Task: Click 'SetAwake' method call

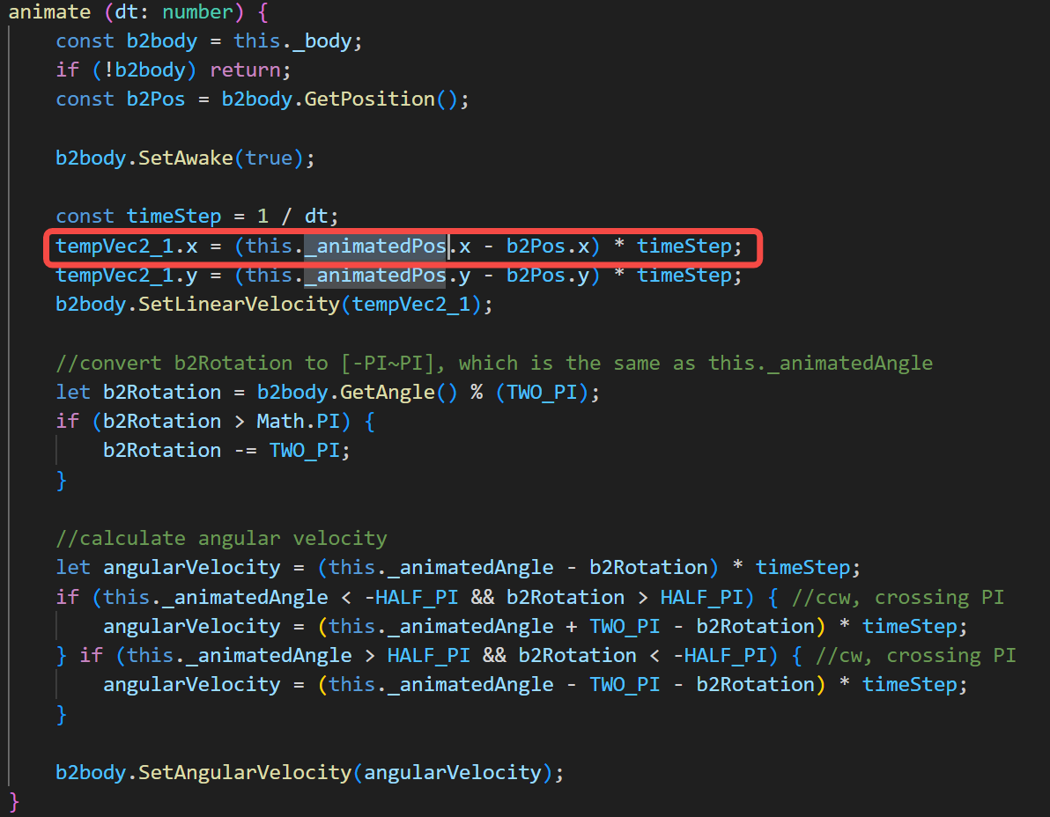Action: click(x=186, y=158)
